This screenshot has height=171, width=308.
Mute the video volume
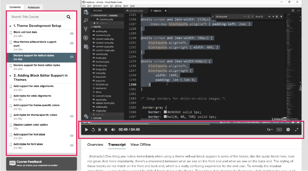tap(113, 130)
